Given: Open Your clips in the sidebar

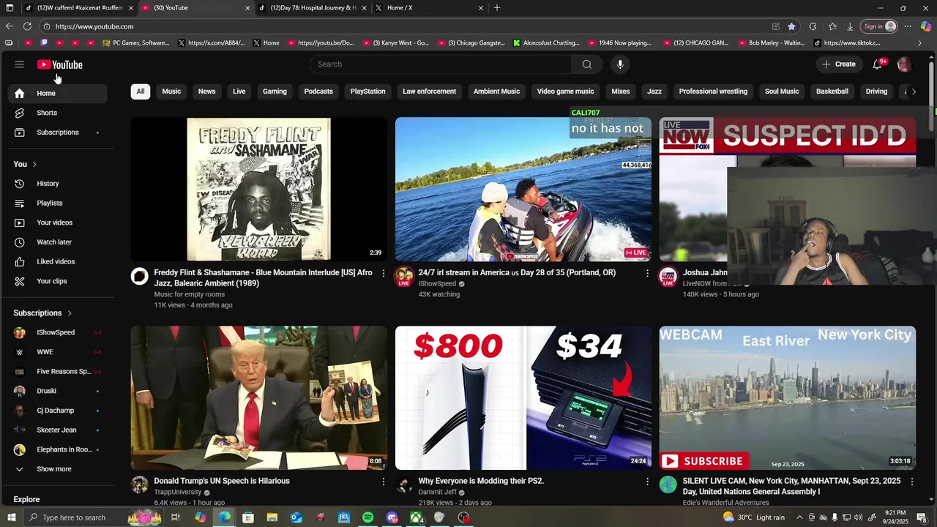Looking at the screenshot, I should click(58, 281).
